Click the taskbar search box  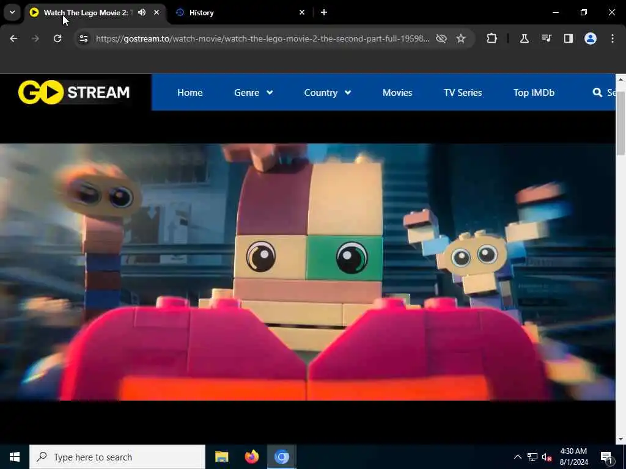(117, 457)
